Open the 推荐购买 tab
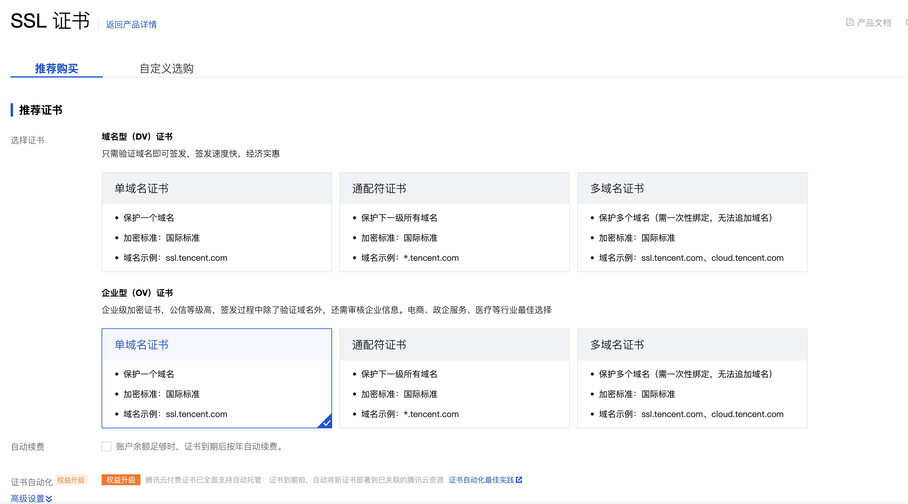Screen dimensions: 908x504 56,68
